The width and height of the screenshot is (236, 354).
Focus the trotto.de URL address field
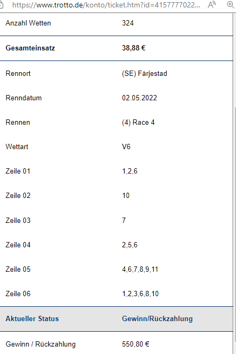pyautogui.click(x=106, y=5)
